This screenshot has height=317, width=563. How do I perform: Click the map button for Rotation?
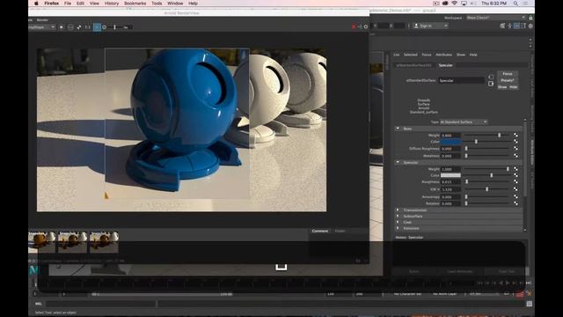click(516, 203)
